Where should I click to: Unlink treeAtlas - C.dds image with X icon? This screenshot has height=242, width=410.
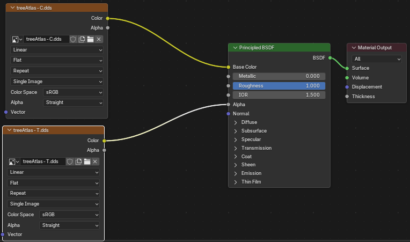tap(99, 39)
